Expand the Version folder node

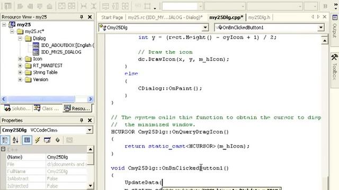(x=20, y=80)
